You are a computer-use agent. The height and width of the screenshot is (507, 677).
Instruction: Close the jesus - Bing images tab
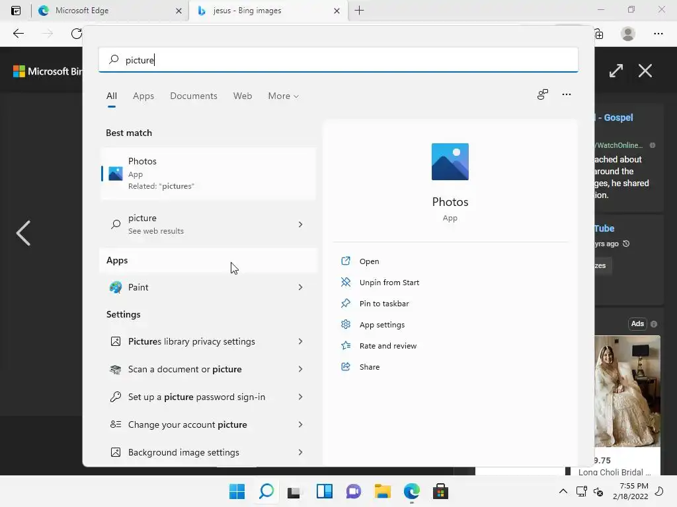coord(337,11)
